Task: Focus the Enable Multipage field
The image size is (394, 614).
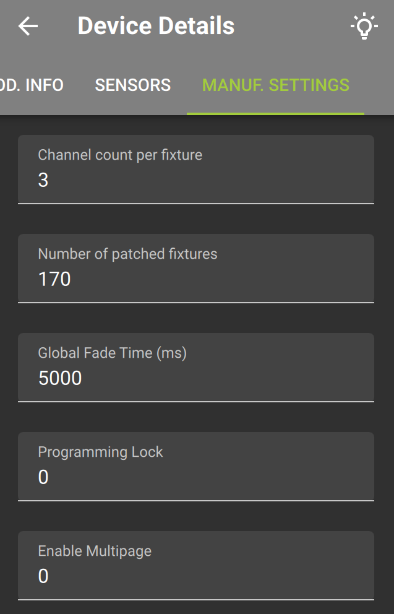Action: (196, 566)
